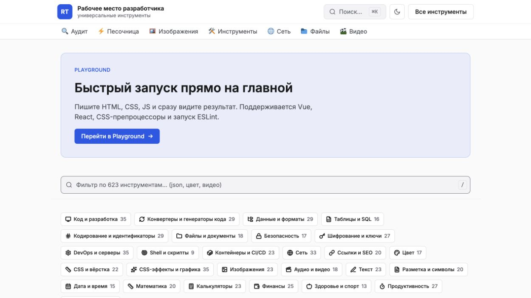
Task: Select Математика category chip
Action: (152, 286)
